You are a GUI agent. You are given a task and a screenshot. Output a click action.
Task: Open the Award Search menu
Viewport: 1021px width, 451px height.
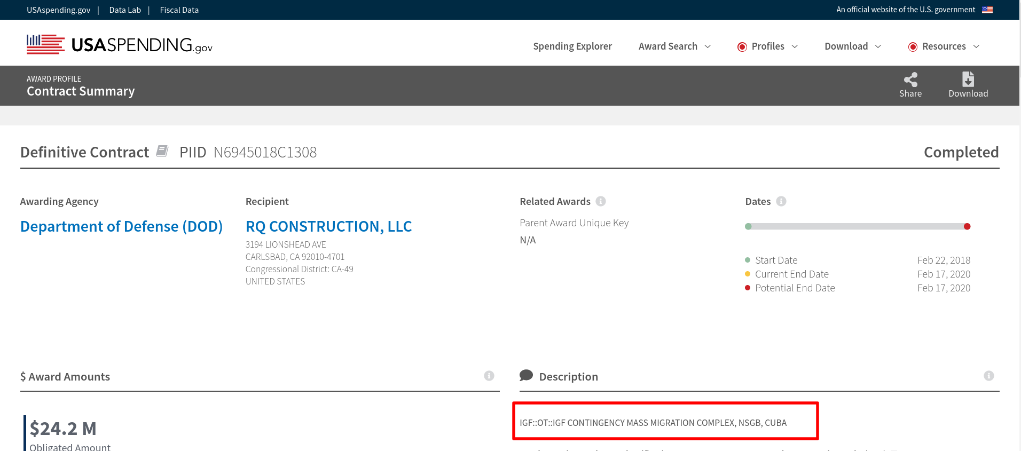(x=668, y=46)
